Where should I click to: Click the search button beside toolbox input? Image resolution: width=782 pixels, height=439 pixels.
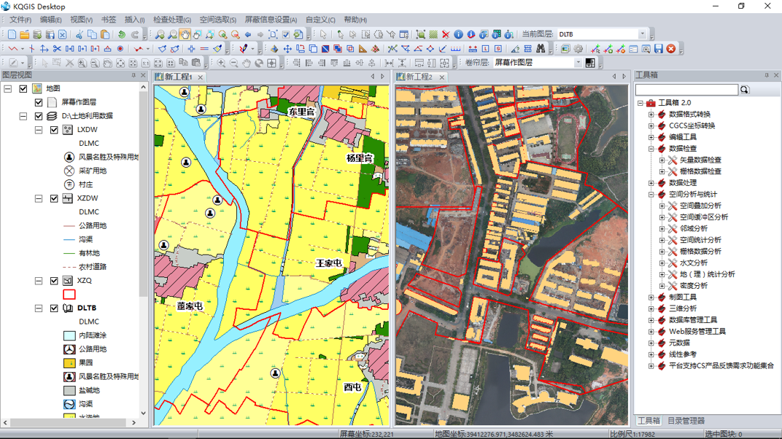point(745,90)
